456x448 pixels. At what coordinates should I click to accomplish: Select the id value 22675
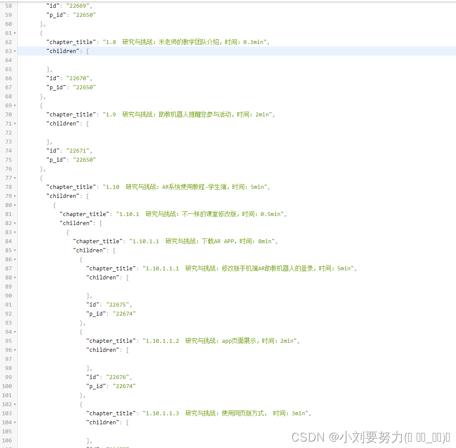tap(117, 304)
